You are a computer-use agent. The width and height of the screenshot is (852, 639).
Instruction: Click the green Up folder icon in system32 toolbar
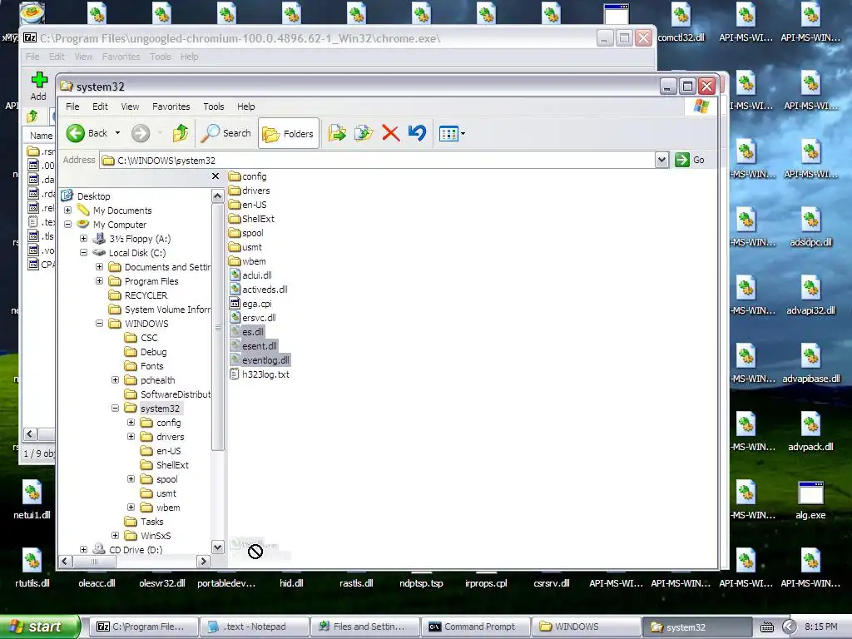pyautogui.click(x=181, y=133)
